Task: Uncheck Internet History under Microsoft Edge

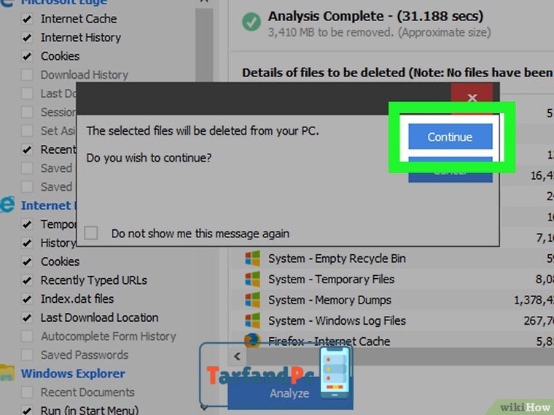Action: [x=27, y=37]
